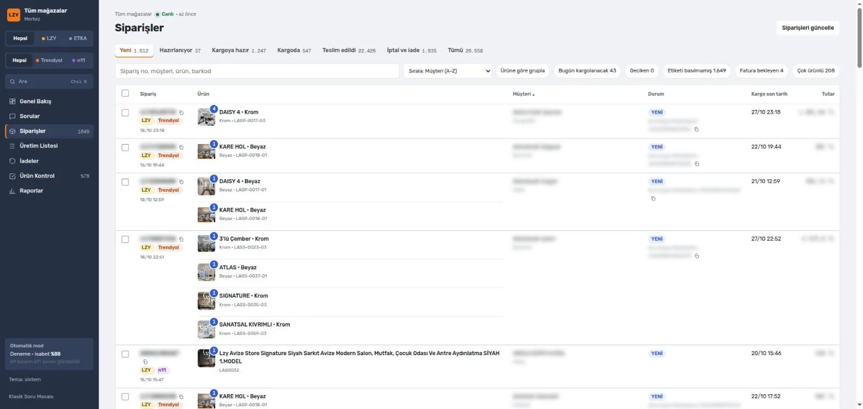The image size is (863, 409).
Task: Select checkbox for 18/10 12:59 order
Action: click(125, 182)
